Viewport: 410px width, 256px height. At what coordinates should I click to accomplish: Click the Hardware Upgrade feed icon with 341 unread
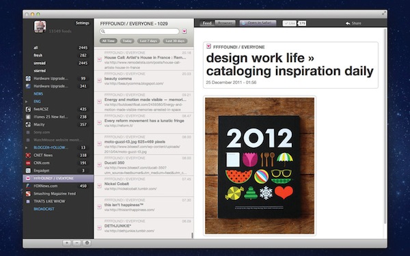click(28, 86)
